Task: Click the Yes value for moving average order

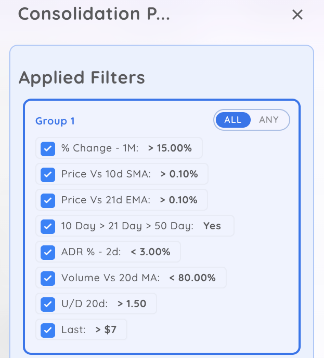Action: [x=212, y=226]
